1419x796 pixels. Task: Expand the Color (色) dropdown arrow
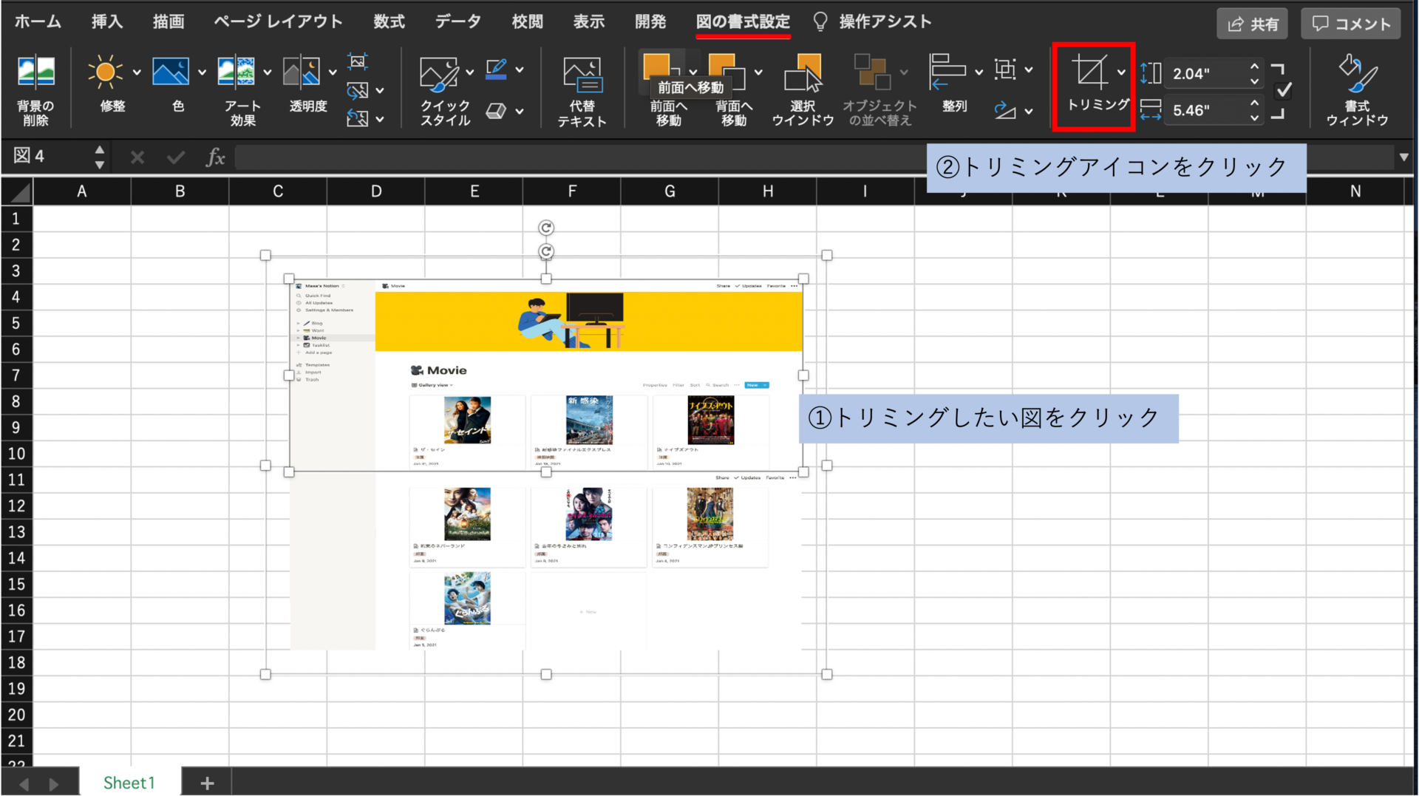[x=202, y=72]
